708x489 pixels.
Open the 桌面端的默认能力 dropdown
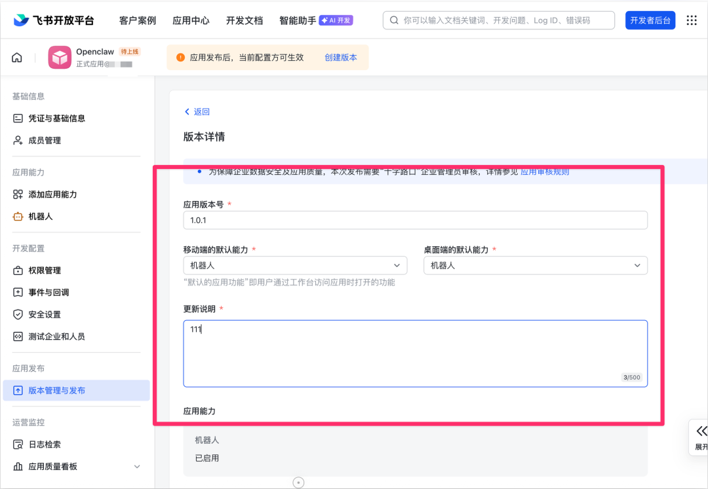click(x=535, y=265)
